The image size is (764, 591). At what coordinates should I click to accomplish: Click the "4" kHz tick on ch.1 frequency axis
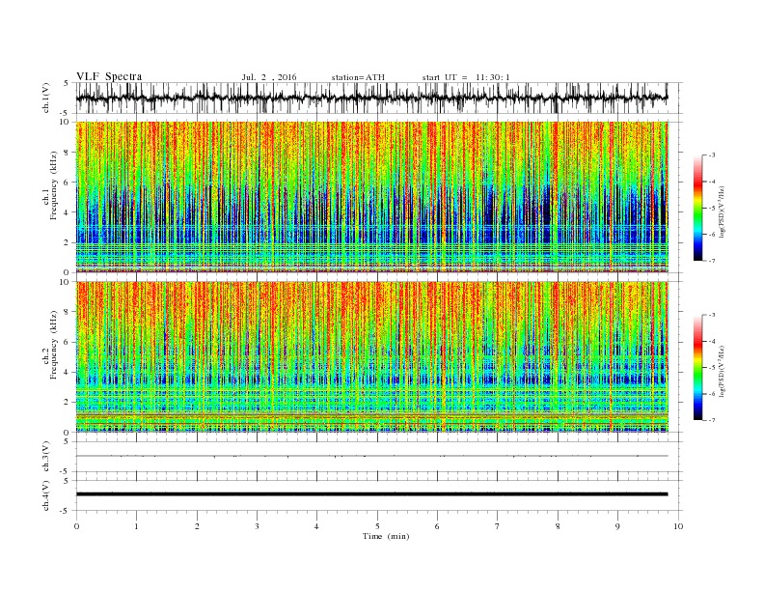point(67,212)
